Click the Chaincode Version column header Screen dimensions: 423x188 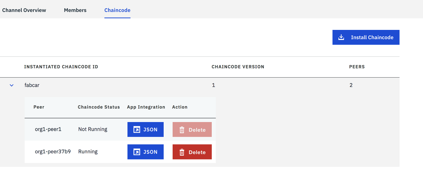coord(238,67)
